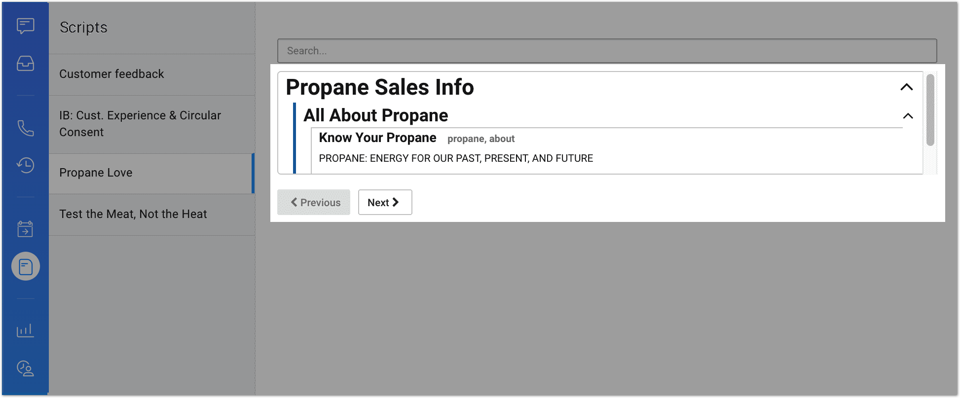The width and height of the screenshot is (960, 398).
Task: Click into the Search field
Action: pos(607,51)
